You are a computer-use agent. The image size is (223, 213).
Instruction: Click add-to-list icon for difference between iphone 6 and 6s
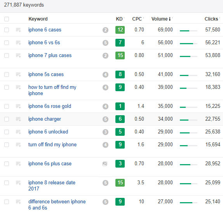coord(18,202)
